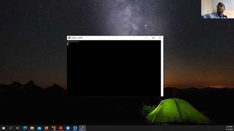The width and height of the screenshot is (234, 131).
Task: Click the COM1 - PuTTY title text
Action: click(77, 38)
